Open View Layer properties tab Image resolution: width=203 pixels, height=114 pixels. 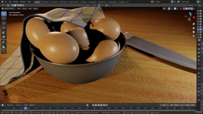[x=199, y=56]
